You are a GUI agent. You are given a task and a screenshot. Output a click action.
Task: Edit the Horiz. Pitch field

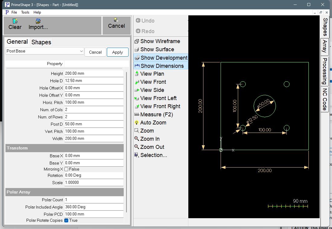94,102
